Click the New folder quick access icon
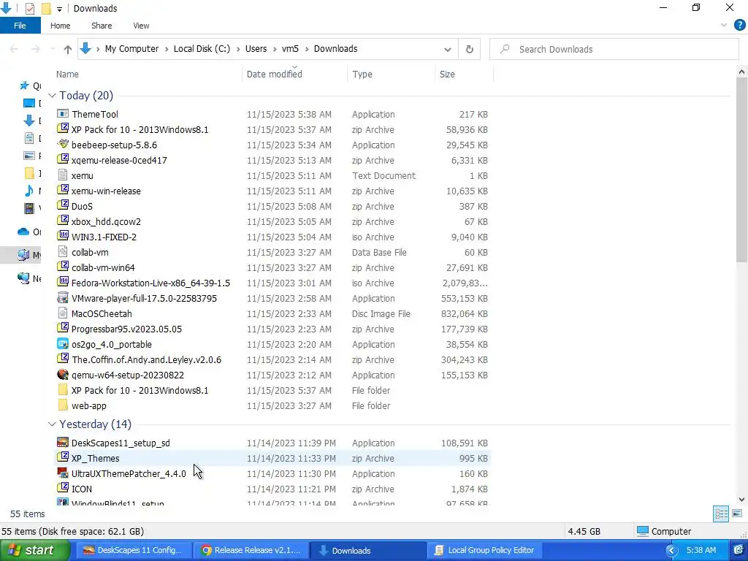Image resolution: width=748 pixels, height=561 pixels. pos(46,9)
